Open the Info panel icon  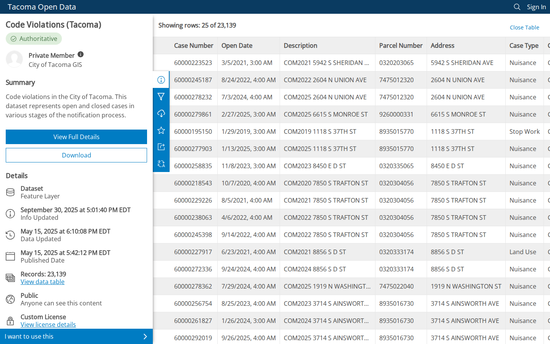[161, 80]
